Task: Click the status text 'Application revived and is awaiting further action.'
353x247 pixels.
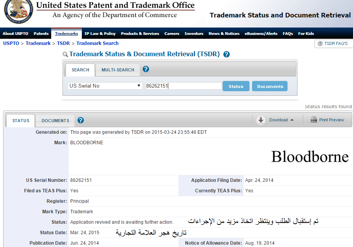Action: (x=122, y=222)
